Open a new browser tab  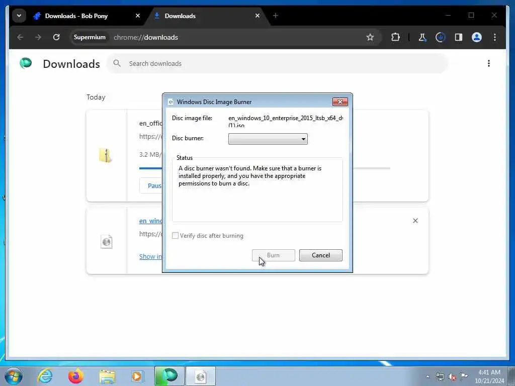pyautogui.click(x=275, y=16)
